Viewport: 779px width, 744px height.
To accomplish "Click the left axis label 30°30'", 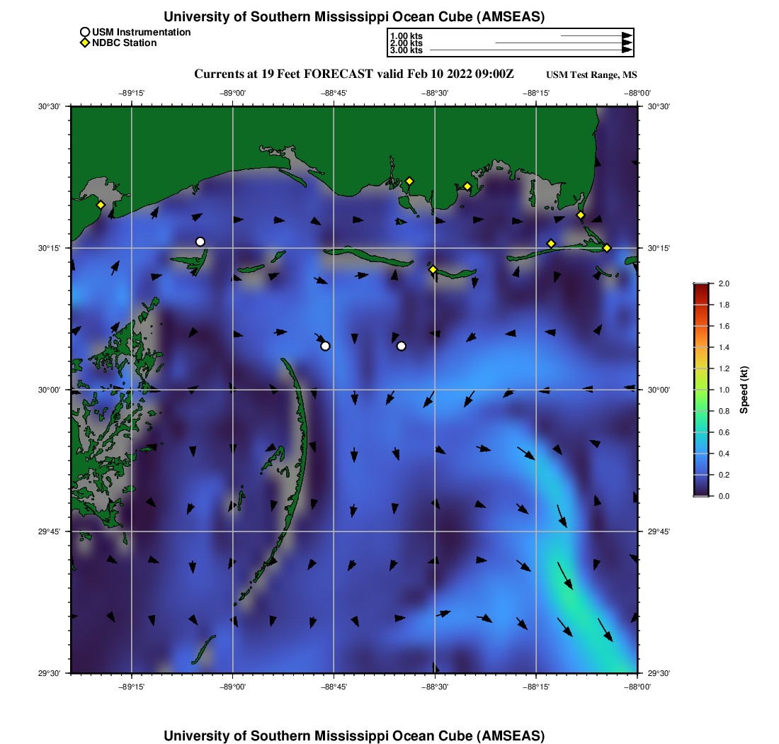I will 49,106.
